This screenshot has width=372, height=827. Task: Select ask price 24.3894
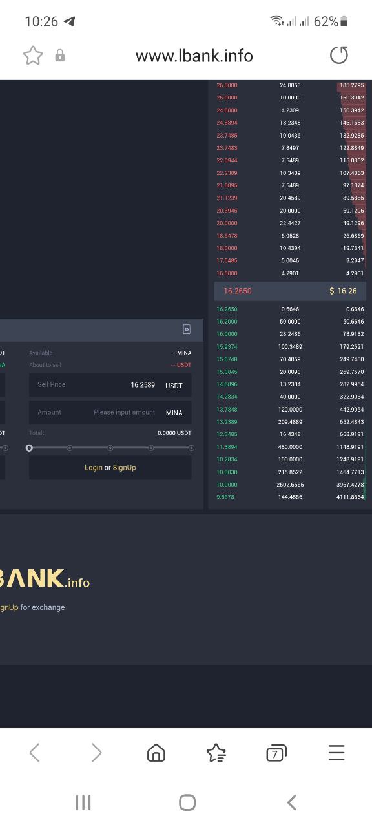[x=227, y=123]
